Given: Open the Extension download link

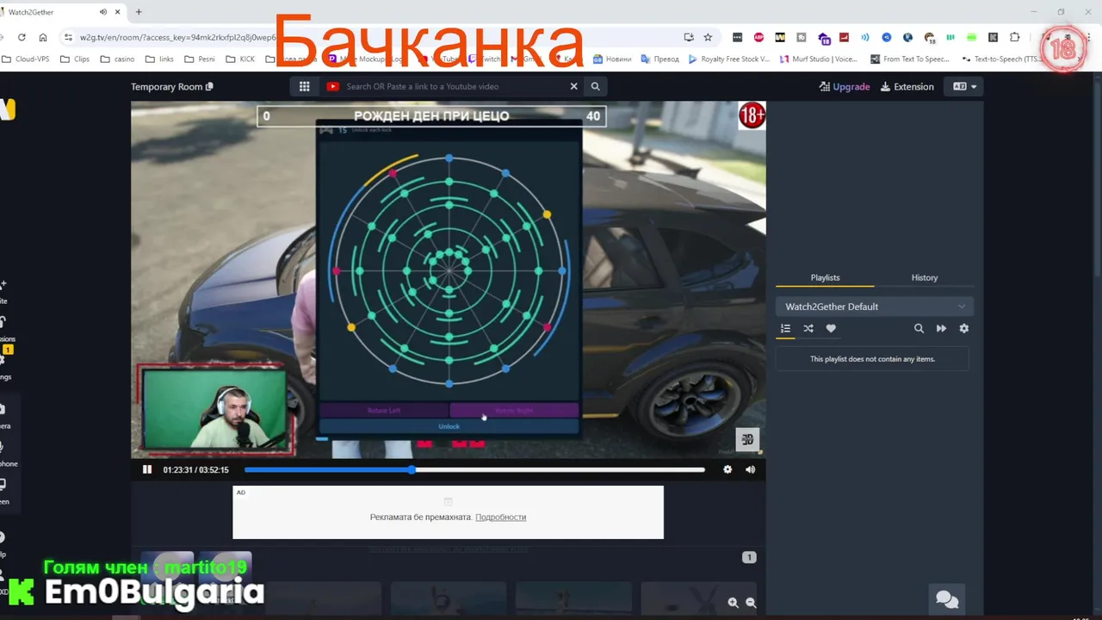Looking at the screenshot, I should [907, 86].
